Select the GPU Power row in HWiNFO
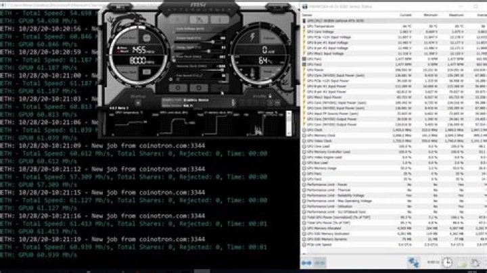 coord(394,70)
